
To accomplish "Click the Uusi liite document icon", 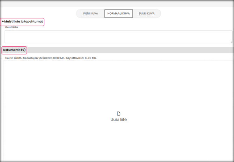I will pos(118,114).
